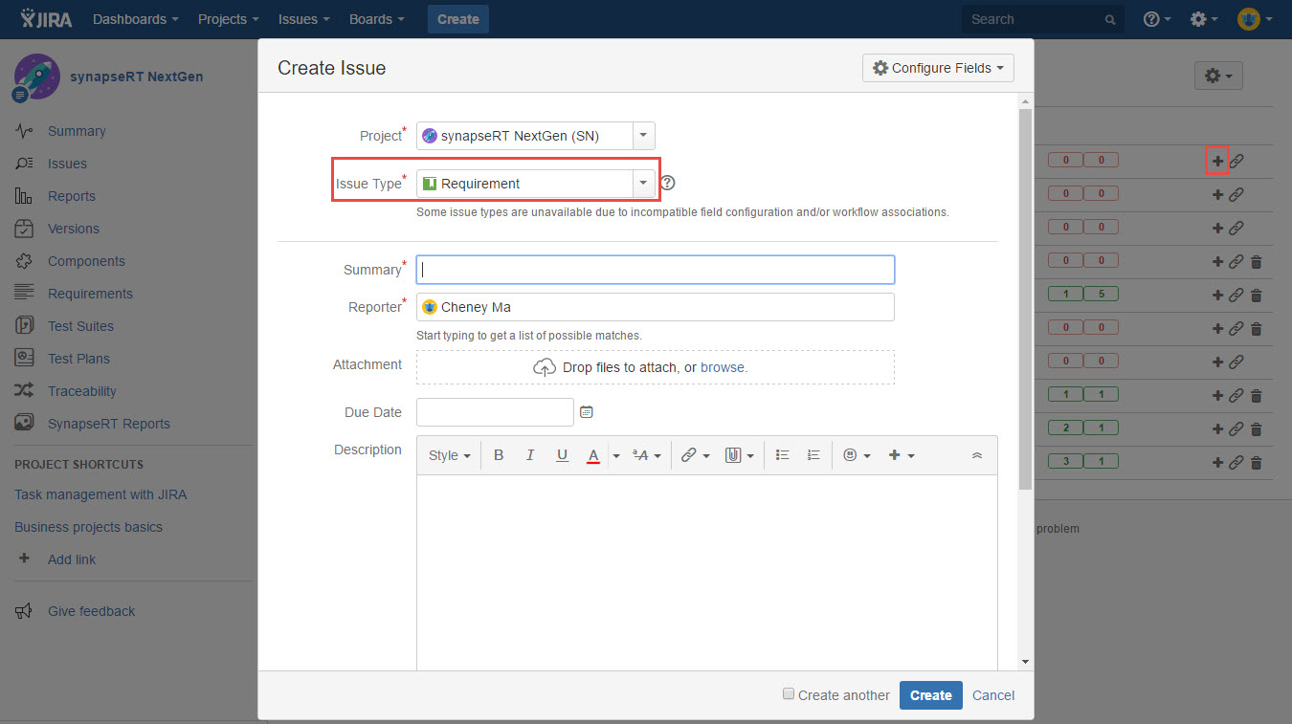Viewport: 1292px width, 724px height.
Task: Click the plus icon beside Add link
Action: (25, 559)
